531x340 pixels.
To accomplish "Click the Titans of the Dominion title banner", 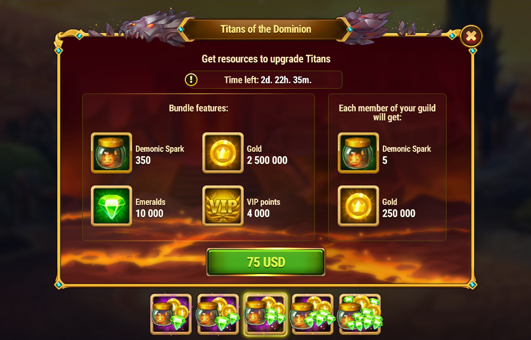I will tap(266, 29).
